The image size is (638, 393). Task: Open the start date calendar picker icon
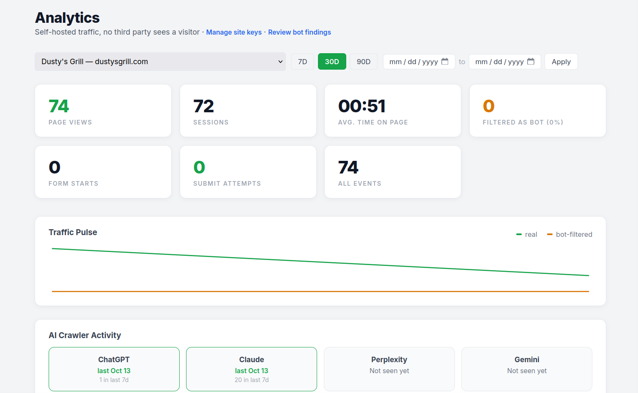tap(445, 61)
